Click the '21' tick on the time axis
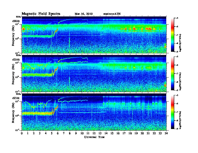The width and height of the screenshot is (198, 153). pos(148,133)
